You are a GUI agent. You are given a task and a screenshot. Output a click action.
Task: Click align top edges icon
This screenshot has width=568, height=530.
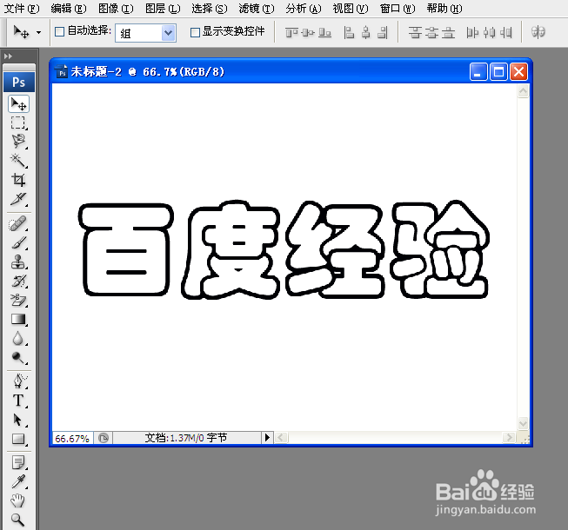coord(291,33)
